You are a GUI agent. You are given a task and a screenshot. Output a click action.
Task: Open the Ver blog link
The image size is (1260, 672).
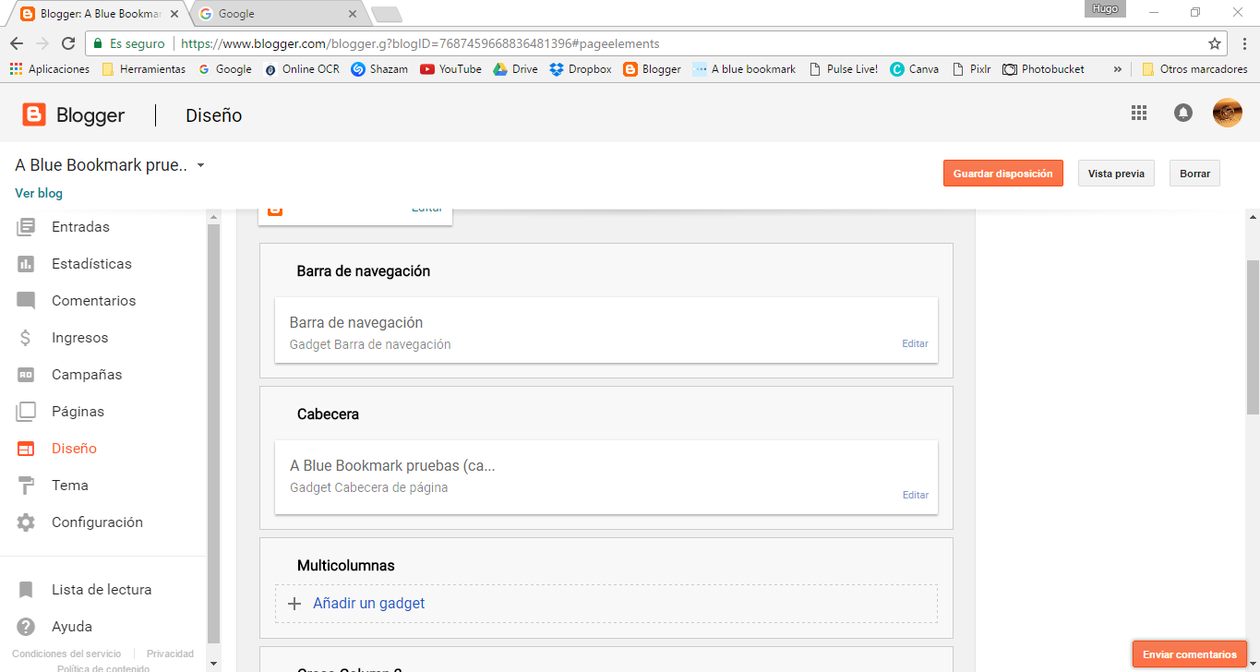[x=39, y=194]
